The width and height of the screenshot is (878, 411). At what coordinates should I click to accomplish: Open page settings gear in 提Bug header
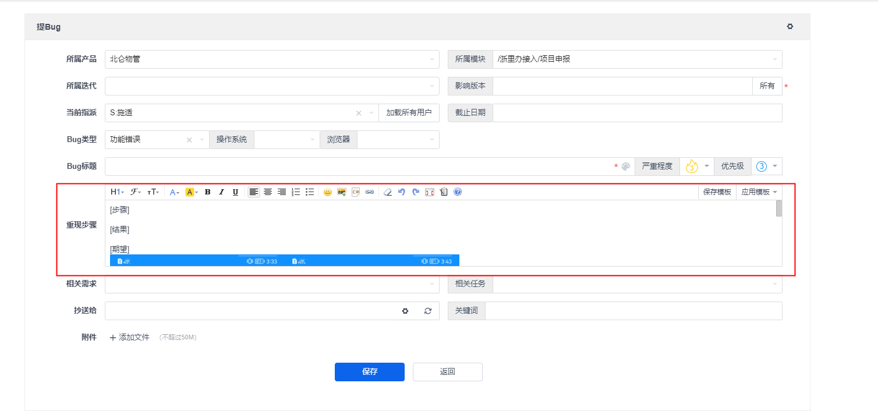(x=790, y=27)
